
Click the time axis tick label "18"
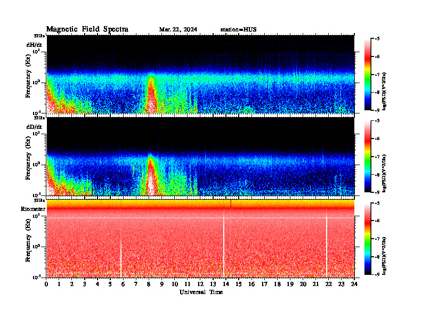point(277,284)
